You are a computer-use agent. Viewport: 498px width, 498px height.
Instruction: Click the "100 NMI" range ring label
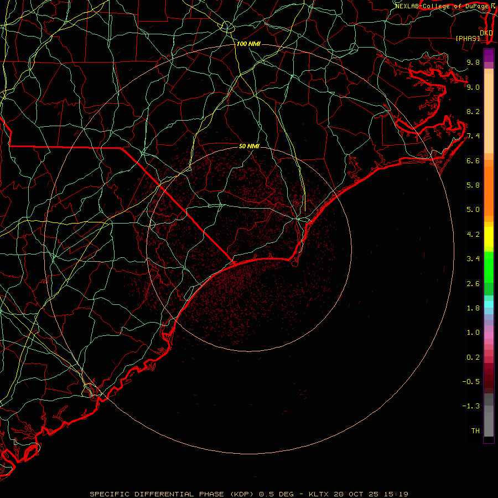[248, 44]
